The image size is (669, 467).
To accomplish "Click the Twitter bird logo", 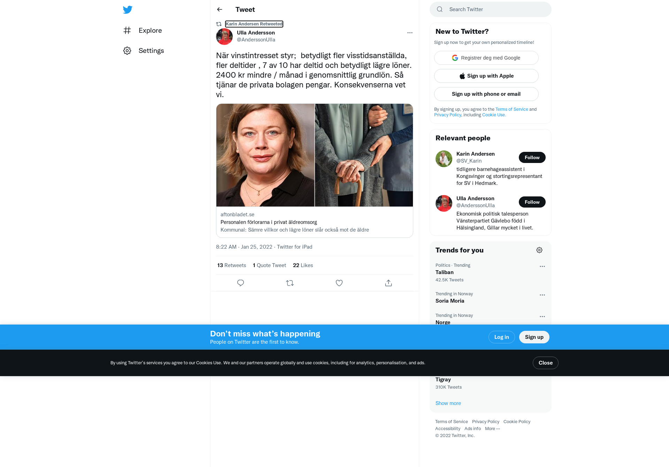I will (128, 10).
